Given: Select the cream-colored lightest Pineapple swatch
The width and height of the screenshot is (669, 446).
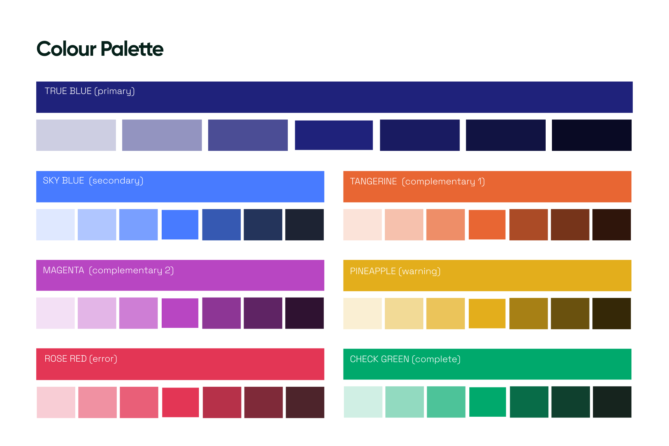Looking at the screenshot, I should pos(362,314).
